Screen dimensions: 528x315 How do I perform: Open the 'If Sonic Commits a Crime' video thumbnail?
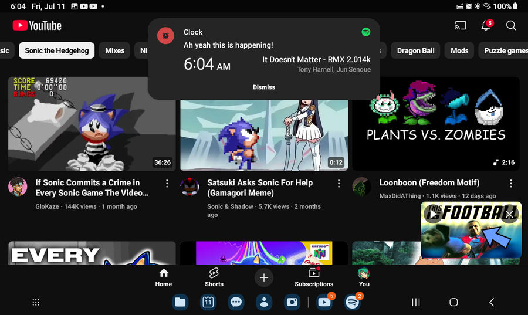coord(92,124)
